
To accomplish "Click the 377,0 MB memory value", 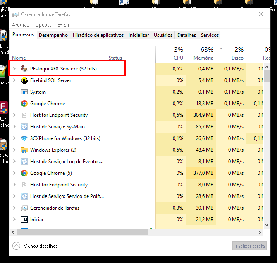I will click(203, 173).
